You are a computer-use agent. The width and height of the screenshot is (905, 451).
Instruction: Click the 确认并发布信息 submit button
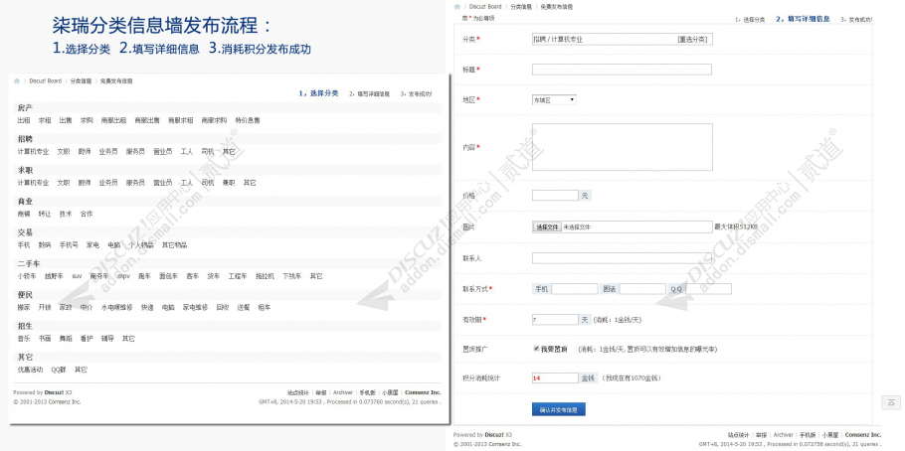[x=559, y=410]
